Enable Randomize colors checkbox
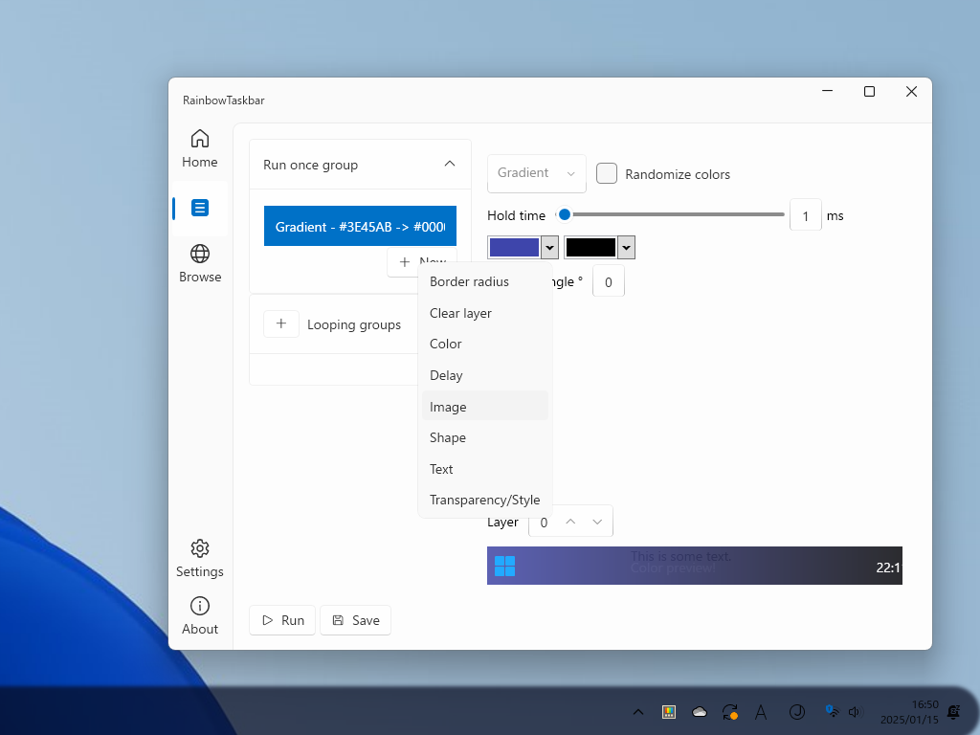Image resolution: width=980 pixels, height=735 pixels. tap(606, 173)
